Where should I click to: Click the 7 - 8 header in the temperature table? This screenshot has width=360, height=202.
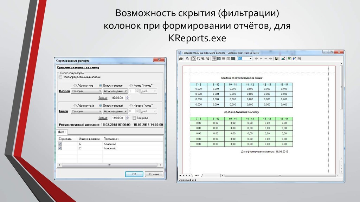(x=199, y=85)
